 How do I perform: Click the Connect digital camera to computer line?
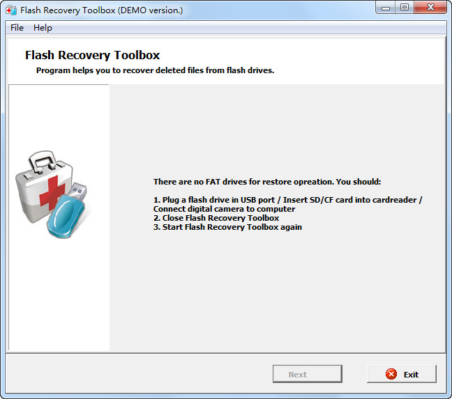click(225, 209)
